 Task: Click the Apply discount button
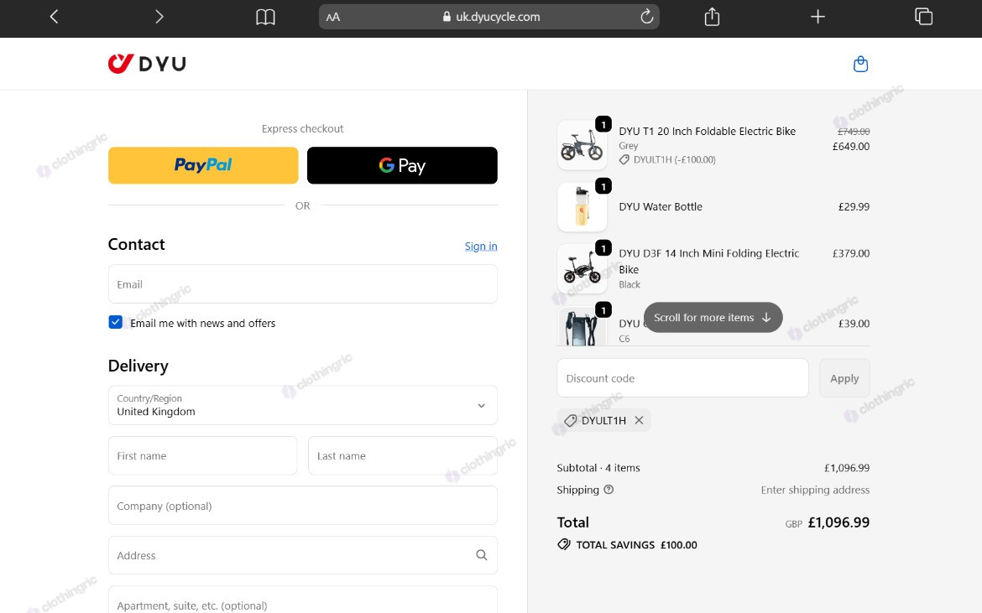pos(844,378)
